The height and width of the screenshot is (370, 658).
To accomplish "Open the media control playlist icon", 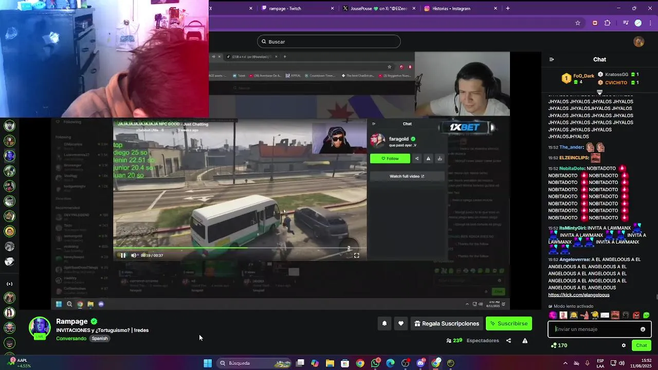I will coord(626,23).
